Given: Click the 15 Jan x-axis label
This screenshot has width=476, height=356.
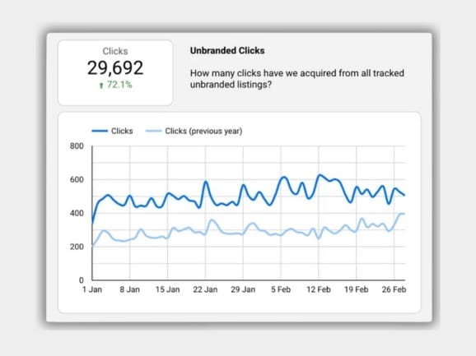Looking at the screenshot, I should [x=167, y=289].
